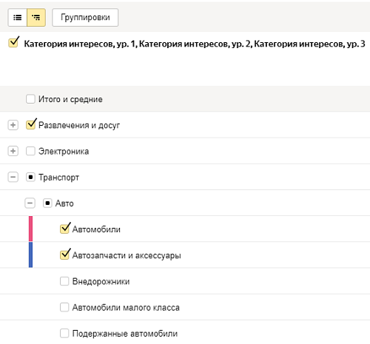Tick the Подержанные автомобили checkbox

[64, 334]
